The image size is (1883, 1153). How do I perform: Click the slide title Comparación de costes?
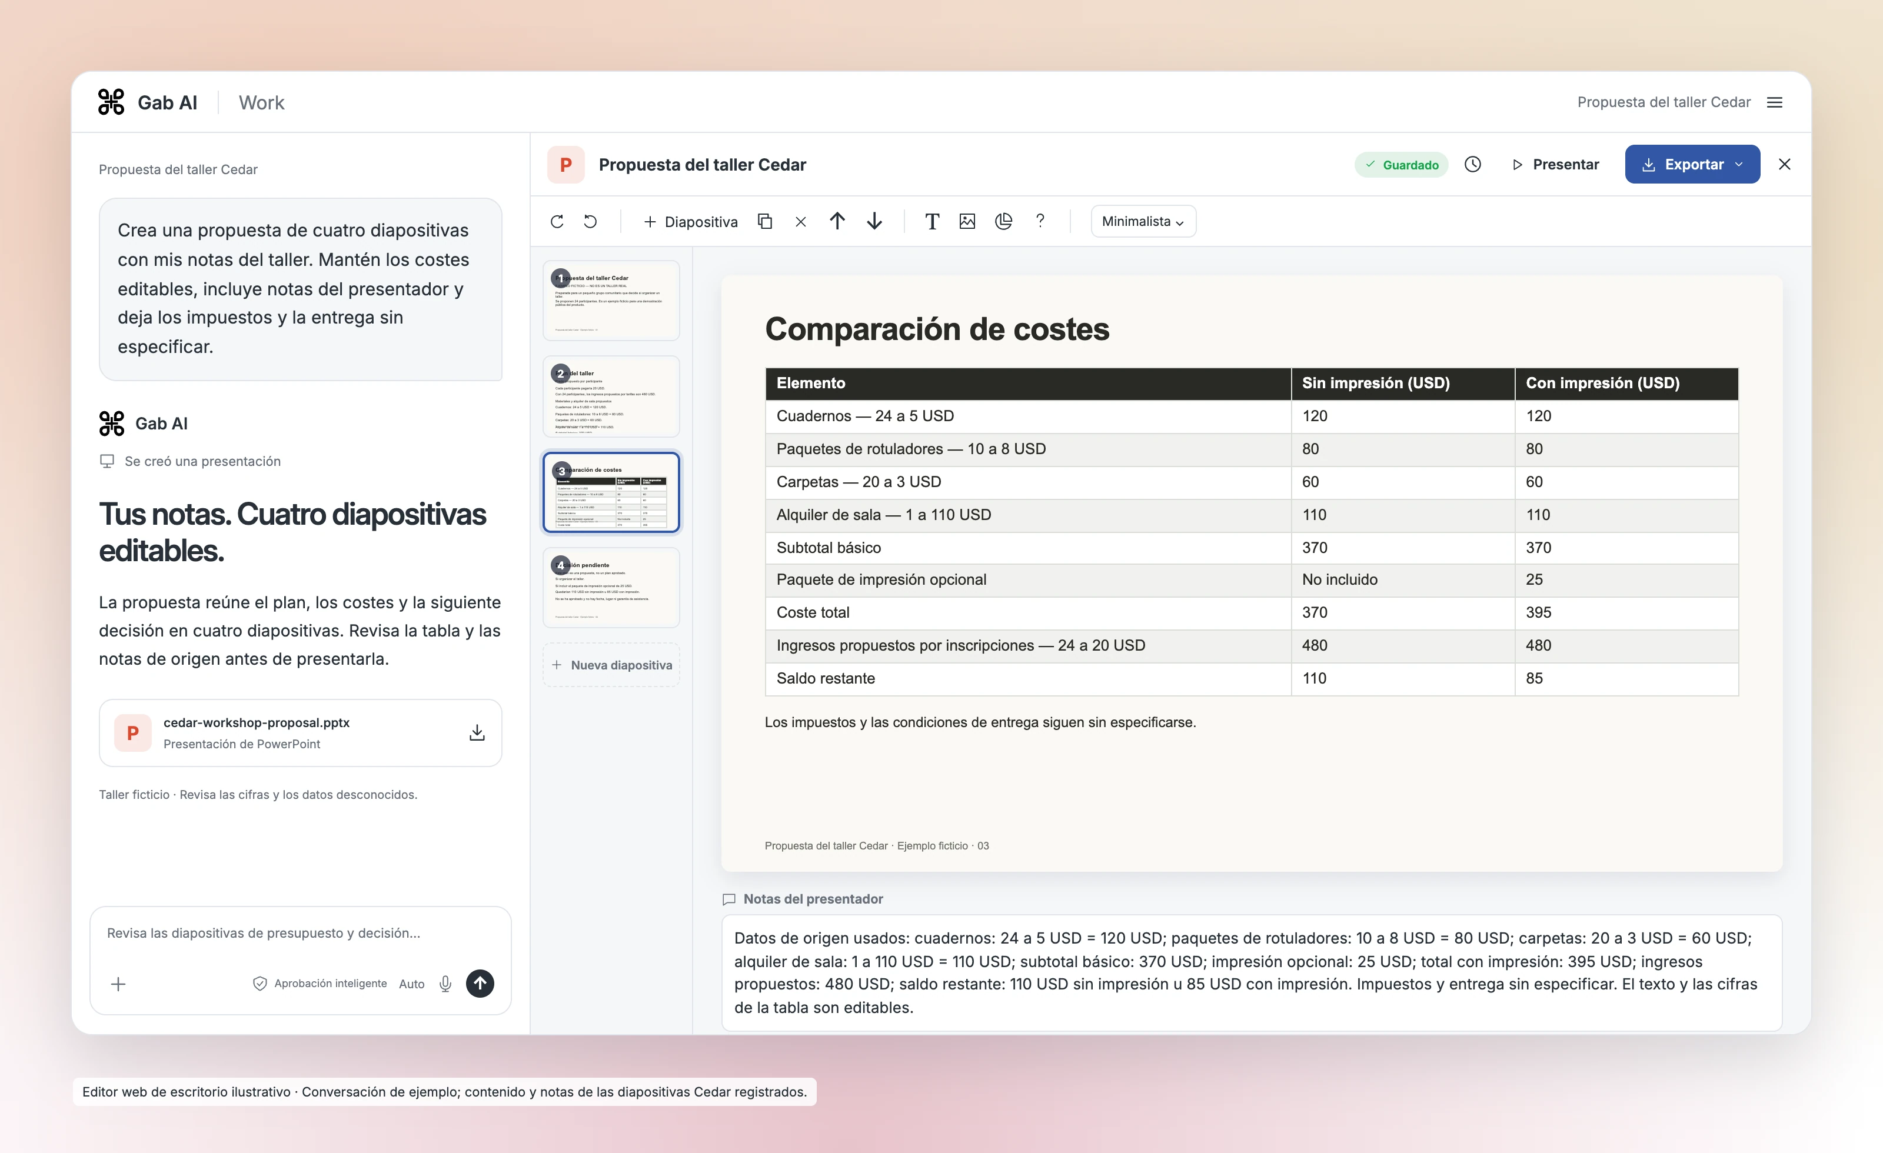[937, 329]
